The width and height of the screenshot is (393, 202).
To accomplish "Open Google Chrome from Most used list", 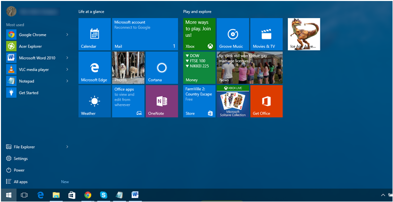I will pos(37,35).
